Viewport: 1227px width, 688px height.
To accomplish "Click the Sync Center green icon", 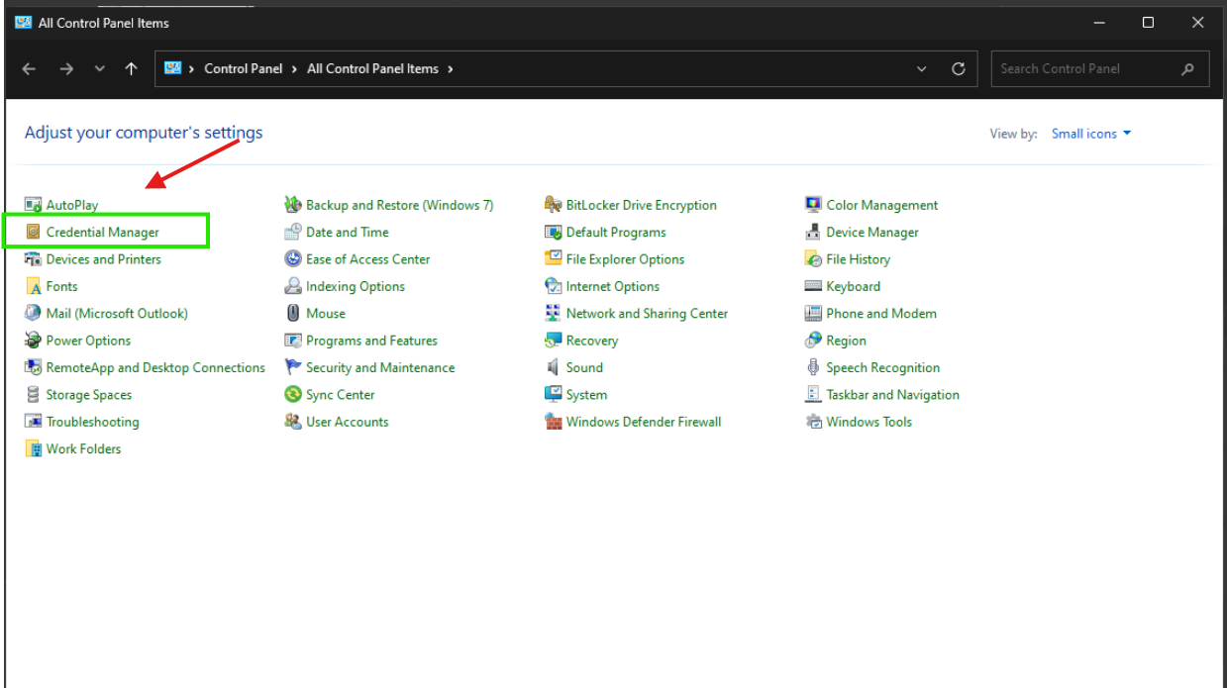I will (x=293, y=394).
